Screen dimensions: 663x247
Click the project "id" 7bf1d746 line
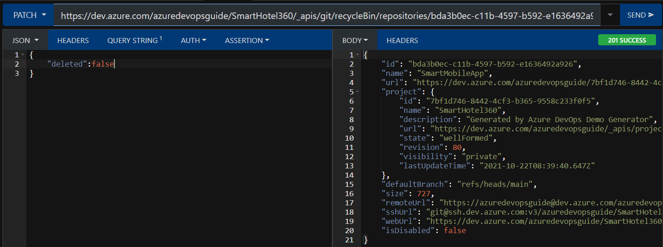[x=500, y=101]
